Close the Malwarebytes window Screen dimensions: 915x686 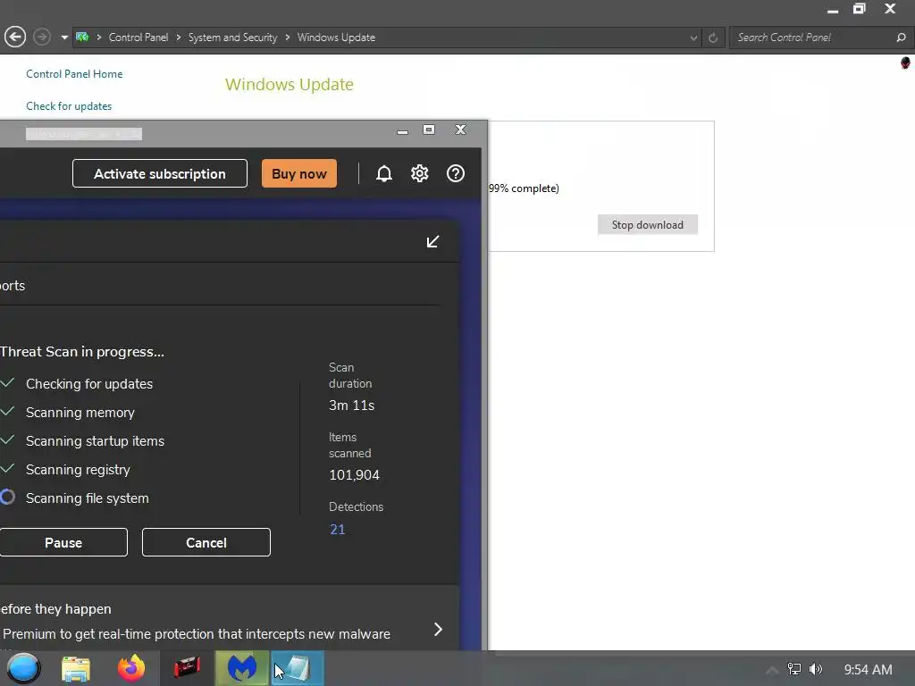[x=461, y=130]
